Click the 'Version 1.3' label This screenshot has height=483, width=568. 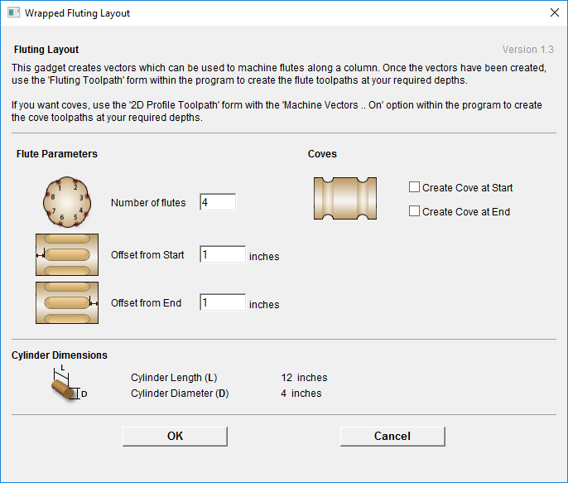[x=527, y=50]
